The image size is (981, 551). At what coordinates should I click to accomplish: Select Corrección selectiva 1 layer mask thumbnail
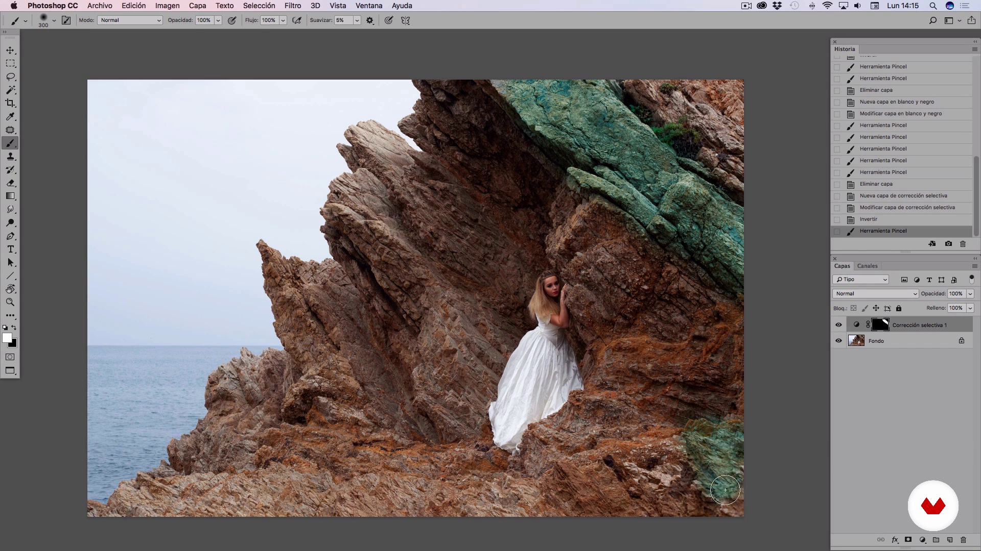coord(880,324)
